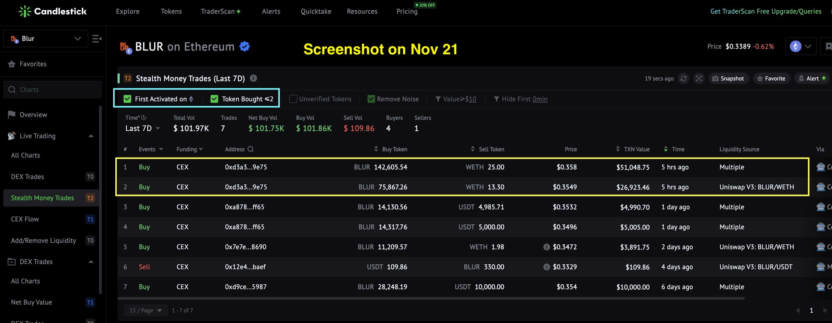
Task: Click the Value filter funnel icon
Action: [438, 99]
